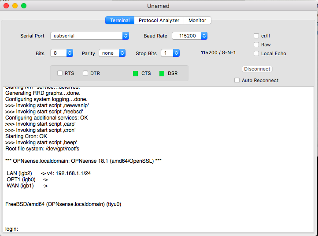318x236 pixels.
Task: Enable the Raw checkbox
Action: 256,45
